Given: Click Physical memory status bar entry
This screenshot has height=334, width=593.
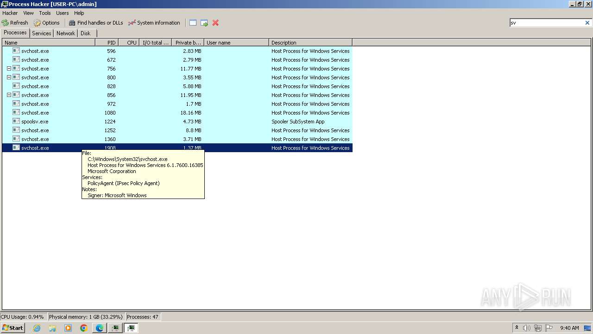Looking at the screenshot, I should pos(86,317).
